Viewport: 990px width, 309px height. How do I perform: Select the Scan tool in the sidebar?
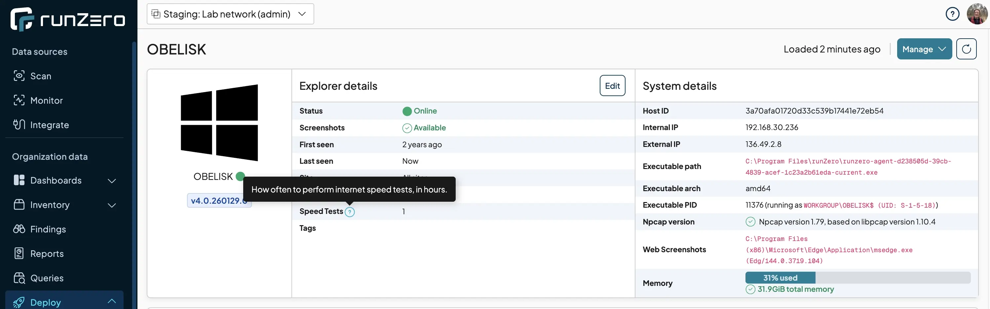(x=40, y=76)
